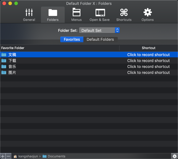178x159 pixels.
Task: Minimize the window with yellow button
Action: [x=10, y=3]
